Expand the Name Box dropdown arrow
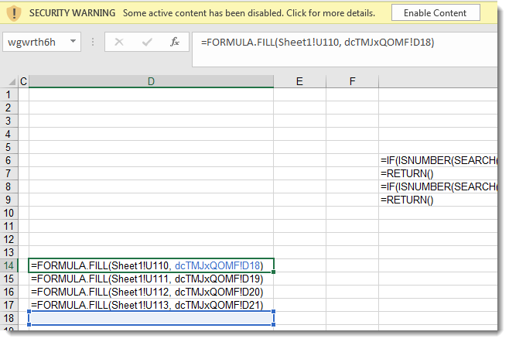The height and width of the screenshot is (342, 509). [x=73, y=42]
